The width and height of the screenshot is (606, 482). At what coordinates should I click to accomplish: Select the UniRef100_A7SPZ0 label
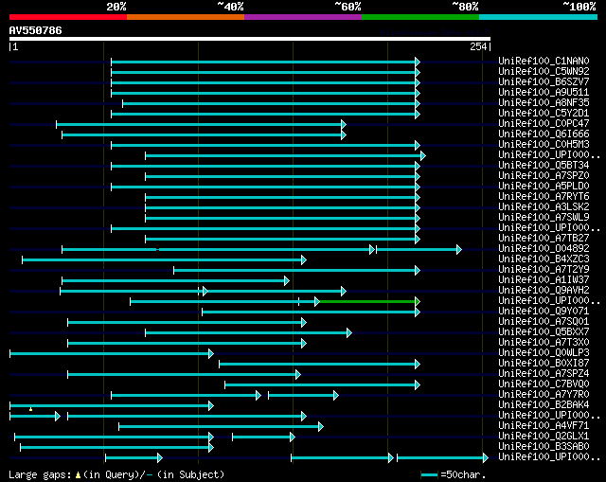[544, 176]
